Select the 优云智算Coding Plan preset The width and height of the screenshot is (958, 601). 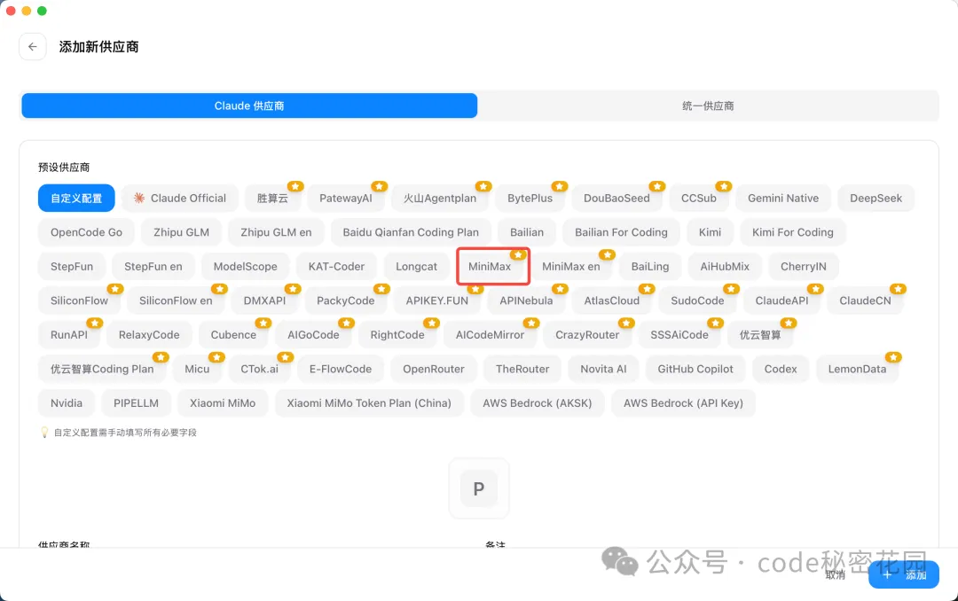click(102, 369)
